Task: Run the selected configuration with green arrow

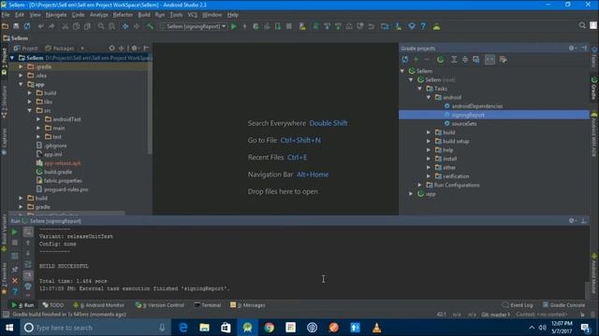Action: coord(234,26)
